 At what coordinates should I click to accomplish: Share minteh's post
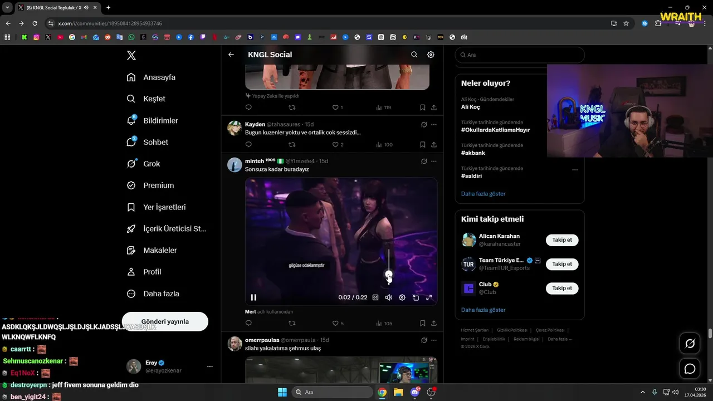434,323
